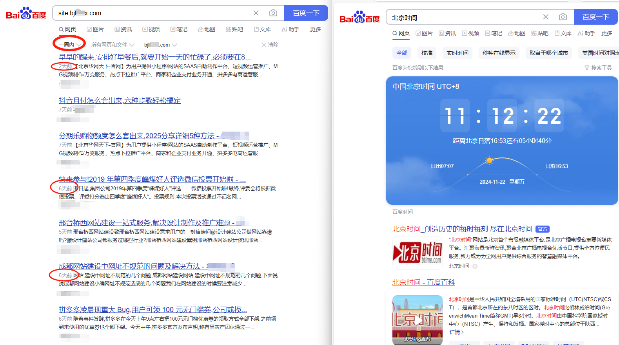Click the Beijing time clock display
The width and height of the screenshot is (619, 345).
coord(502,116)
